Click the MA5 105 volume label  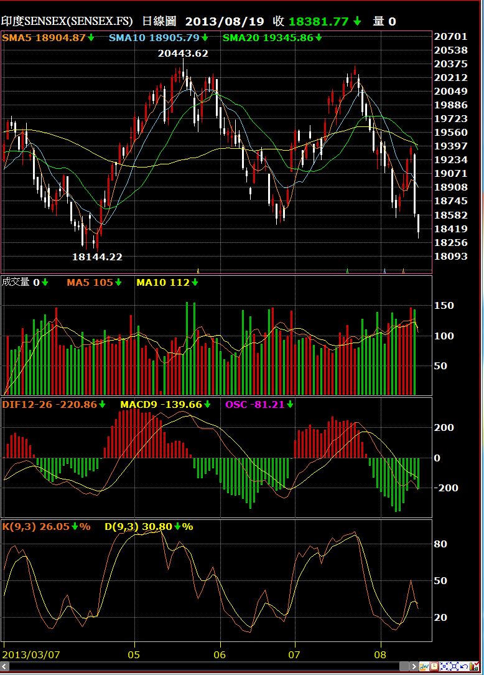click(x=90, y=283)
